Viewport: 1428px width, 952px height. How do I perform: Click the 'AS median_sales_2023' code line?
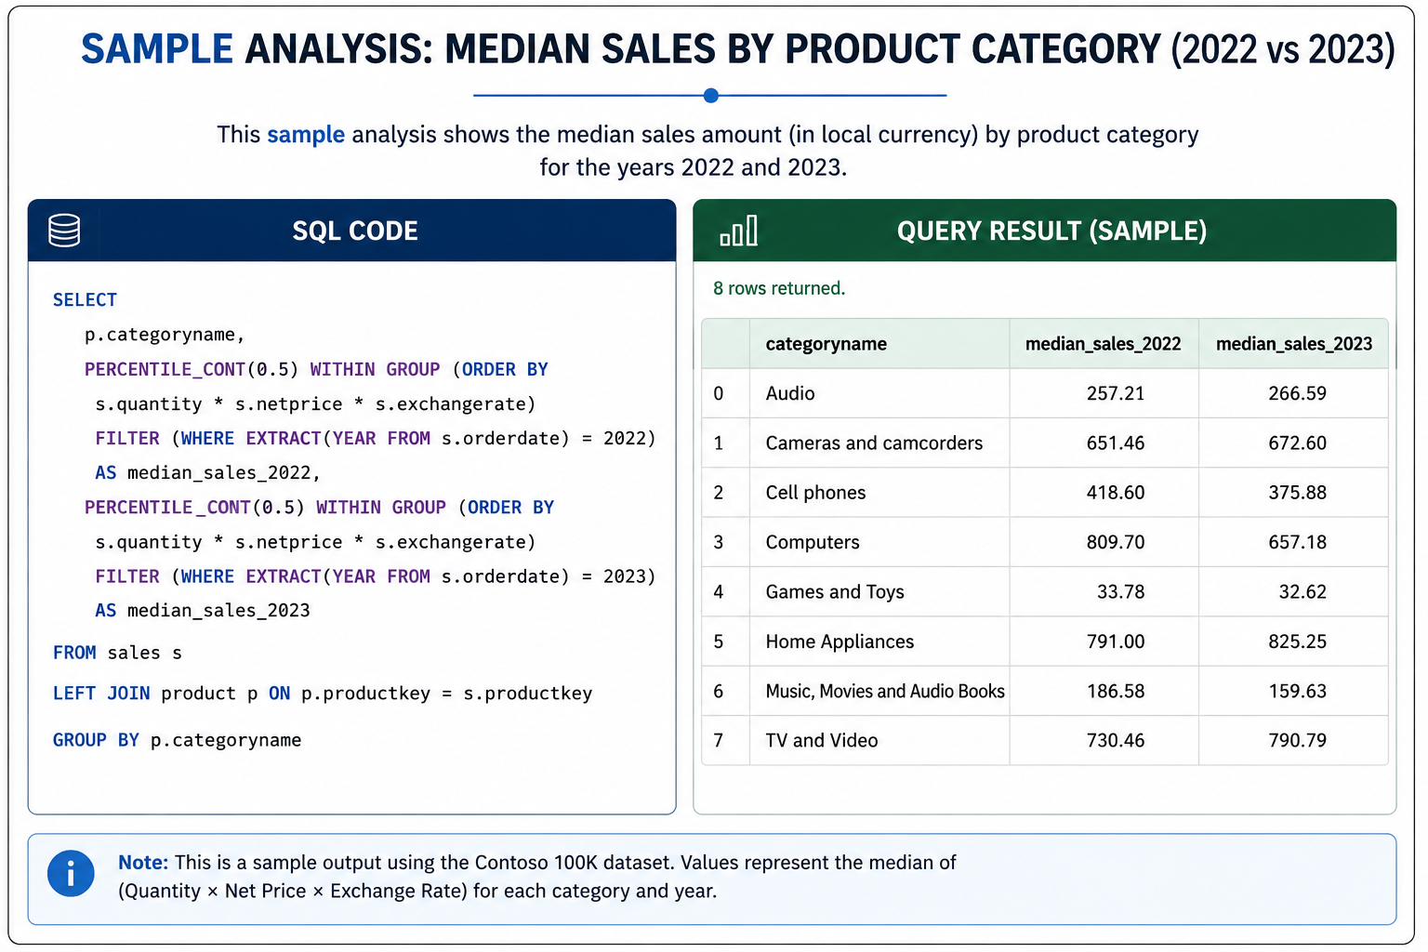pos(203,611)
